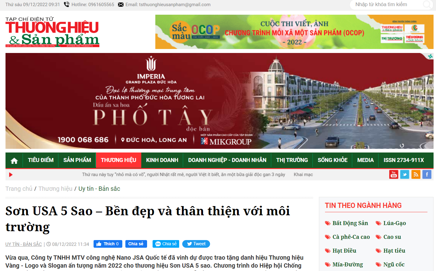The image size is (436, 271).
Task: Click the phone hotline icon
Action: click(67, 5)
